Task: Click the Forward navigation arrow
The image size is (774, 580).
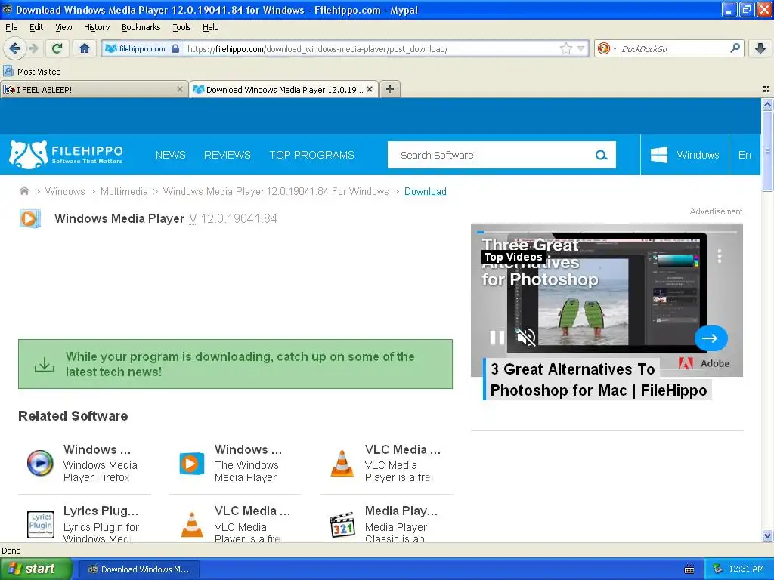Action: 33,48
